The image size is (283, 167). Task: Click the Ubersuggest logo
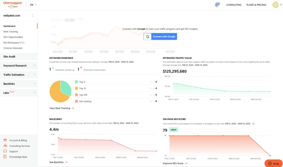(x=13, y=4)
